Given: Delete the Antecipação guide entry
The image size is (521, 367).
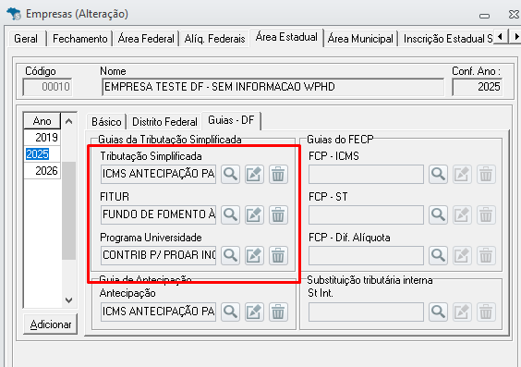Looking at the screenshot, I should pyautogui.click(x=278, y=312).
